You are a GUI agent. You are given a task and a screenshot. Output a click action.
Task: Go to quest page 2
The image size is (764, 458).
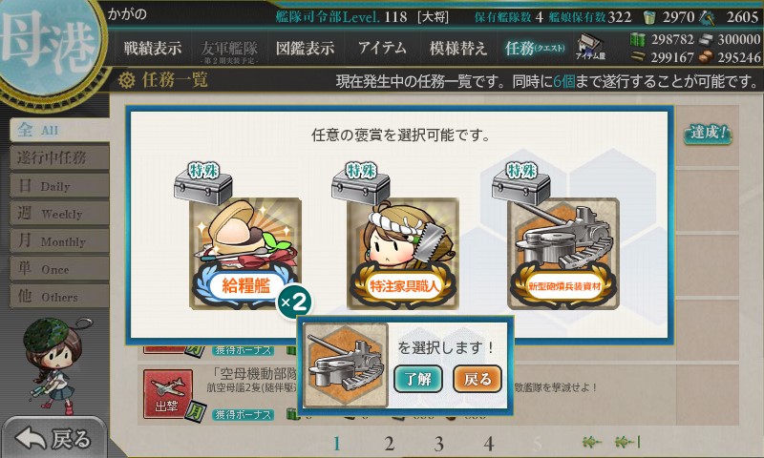[389, 444]
